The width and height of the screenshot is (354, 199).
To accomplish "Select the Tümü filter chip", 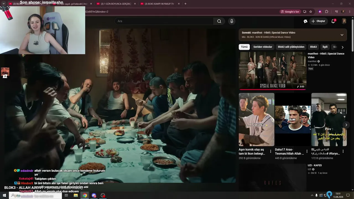I will pos(244,47).
